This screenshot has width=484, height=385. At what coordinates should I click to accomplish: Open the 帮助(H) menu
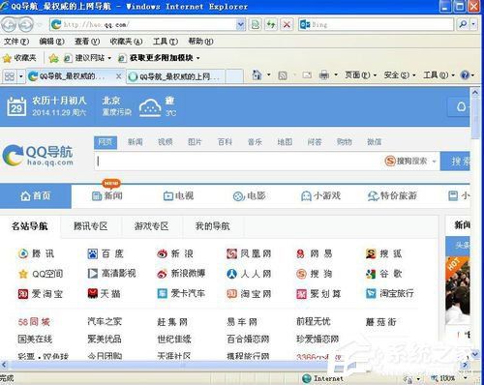(200, 42)
